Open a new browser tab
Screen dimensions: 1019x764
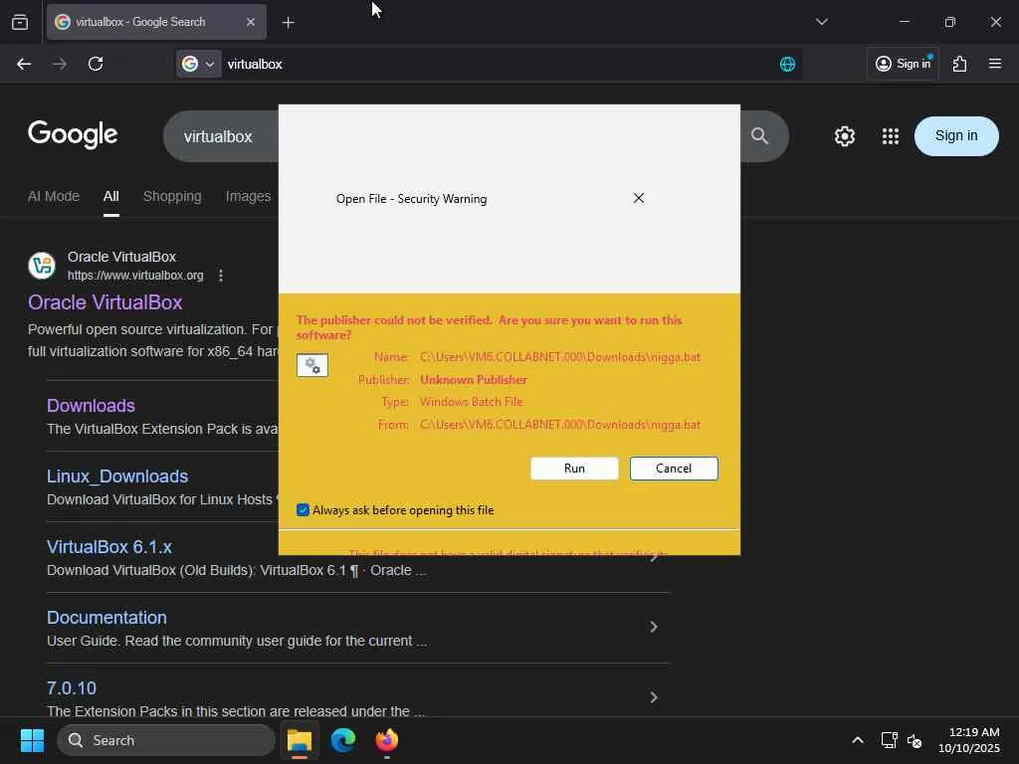[x=288, y=23]
